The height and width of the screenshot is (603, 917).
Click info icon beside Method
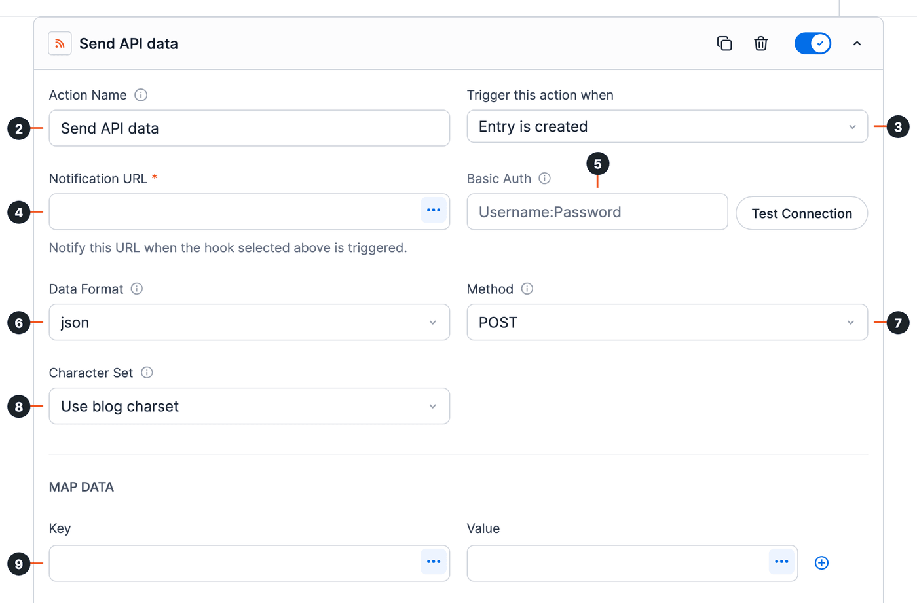click(527, 289)
